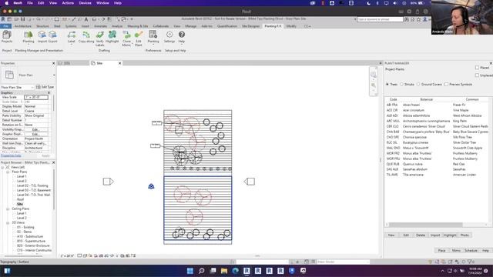493x277 pixels.
Task: Open the Window menu in macOS menu bar
Action: pyautogui.click(x=102, y=3)
